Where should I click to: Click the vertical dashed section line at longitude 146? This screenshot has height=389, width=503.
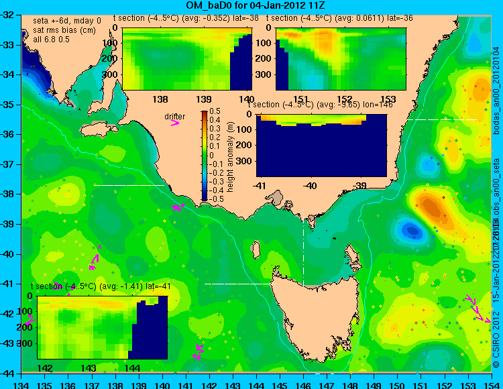click(x=303, y=247)
